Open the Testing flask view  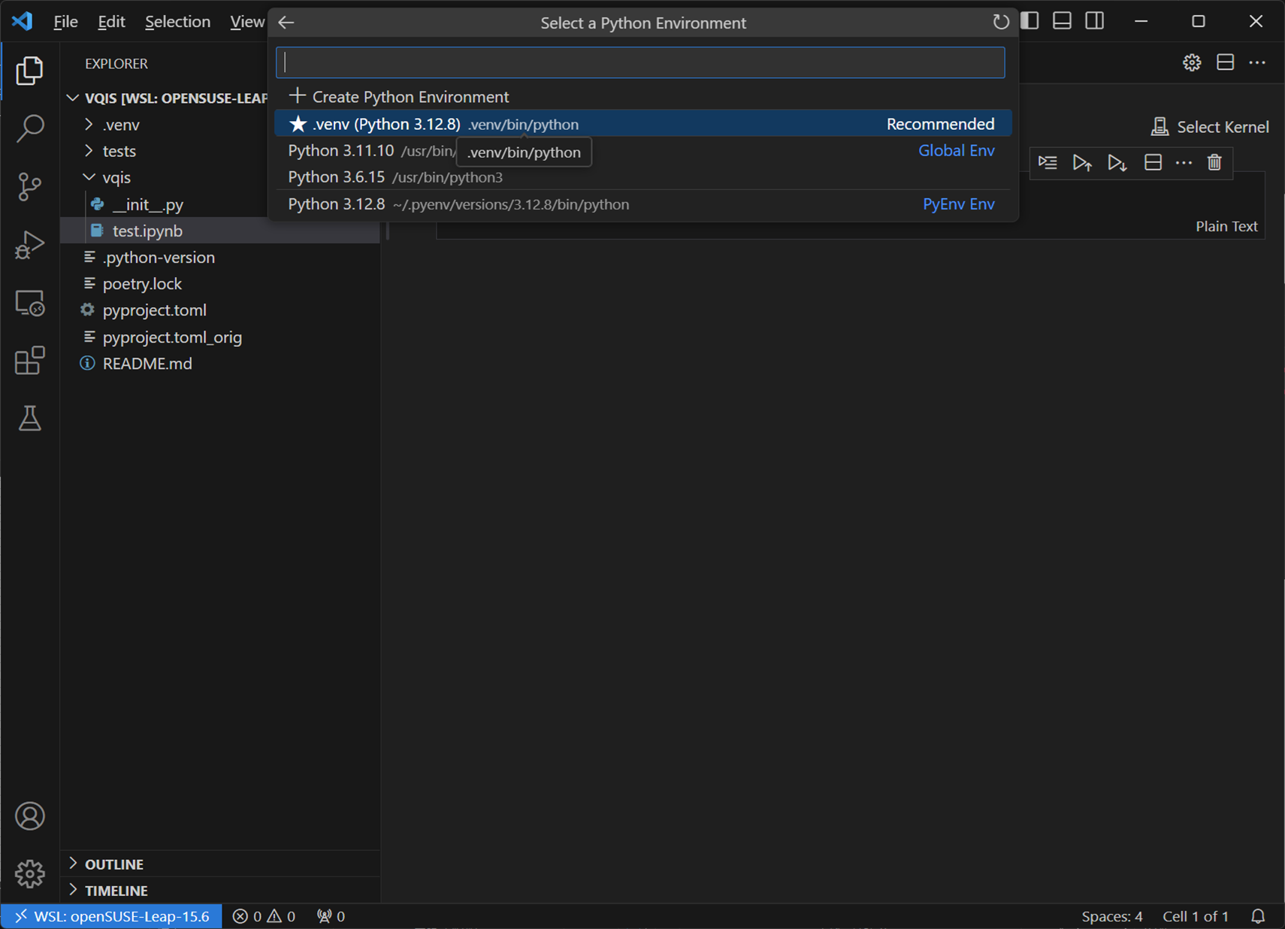(29, 418)
